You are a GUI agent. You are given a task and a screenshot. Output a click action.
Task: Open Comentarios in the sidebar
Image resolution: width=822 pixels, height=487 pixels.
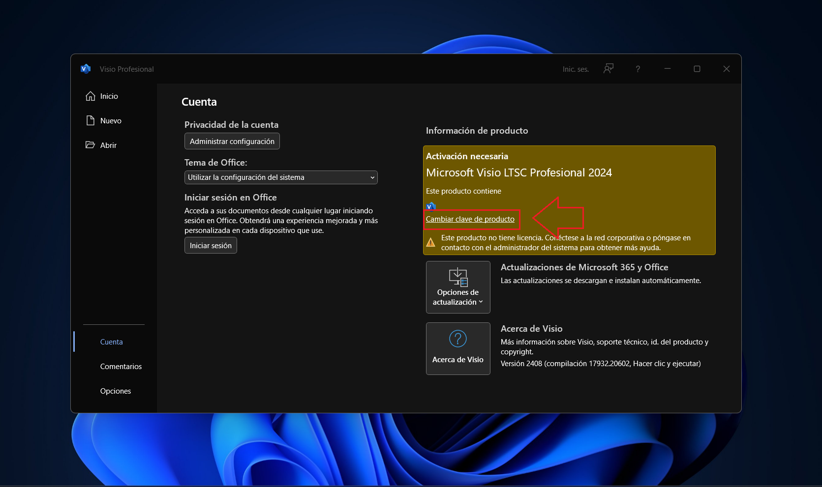point(121,367)
